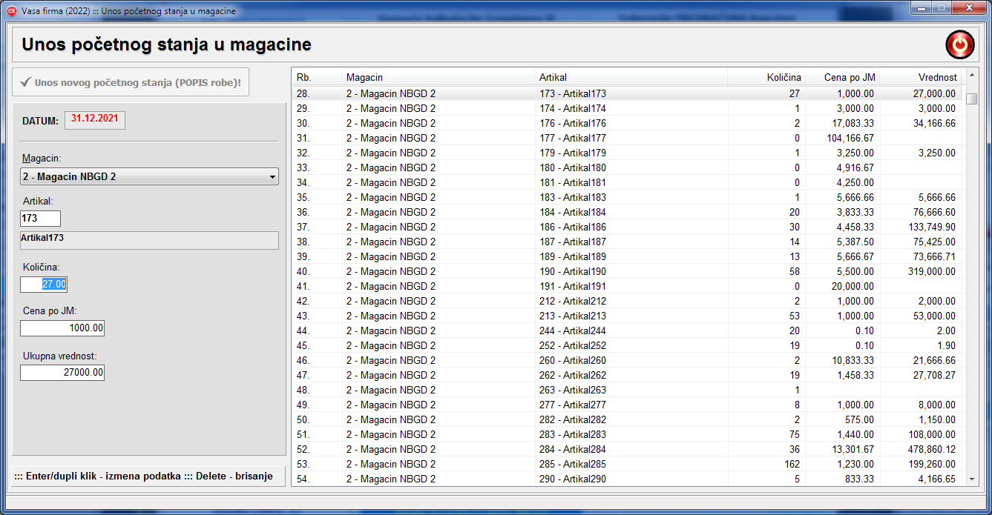Open the Magacin dropdown

coord(149,177)
